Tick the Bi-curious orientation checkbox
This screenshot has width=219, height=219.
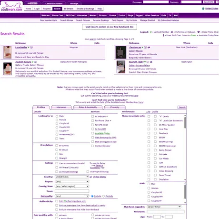tap(57, 146)
